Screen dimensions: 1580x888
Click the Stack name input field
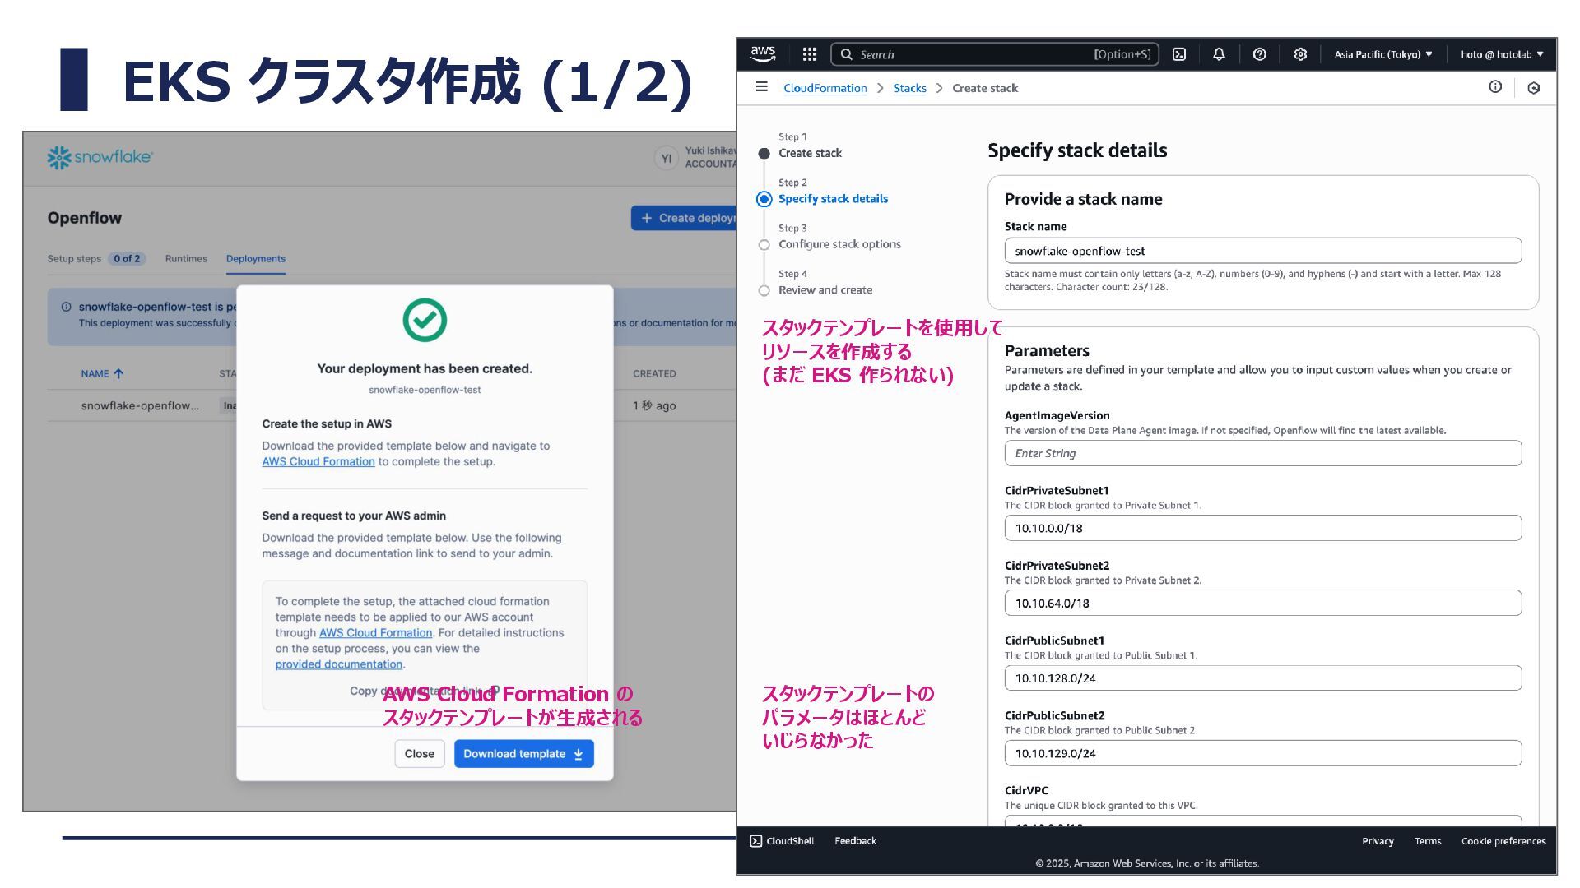point(1262,251)
